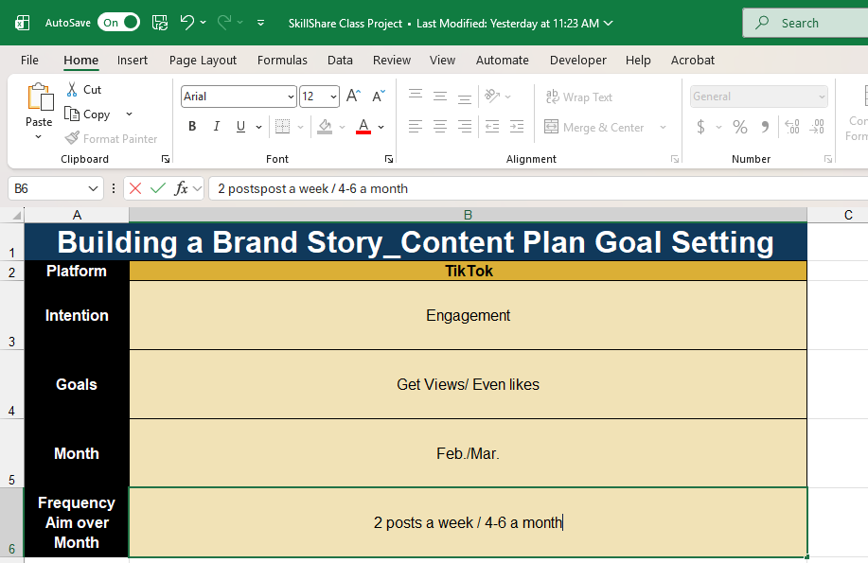Click the Name Box showing B6
This screenshot has height=563, width=868.
click(x=55, y=189)
